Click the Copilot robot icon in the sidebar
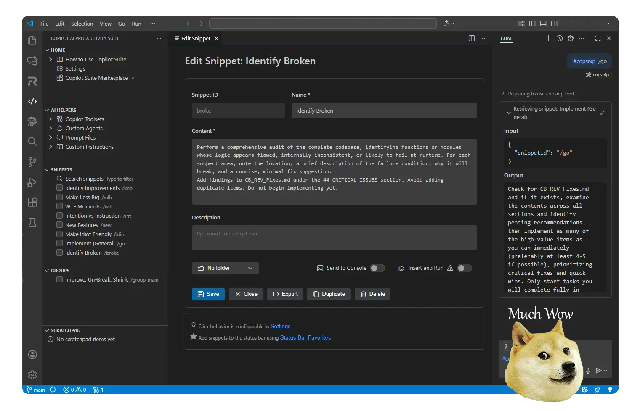Image resolution: width=640 pixels, height=411 pixels. pos(32,121)
